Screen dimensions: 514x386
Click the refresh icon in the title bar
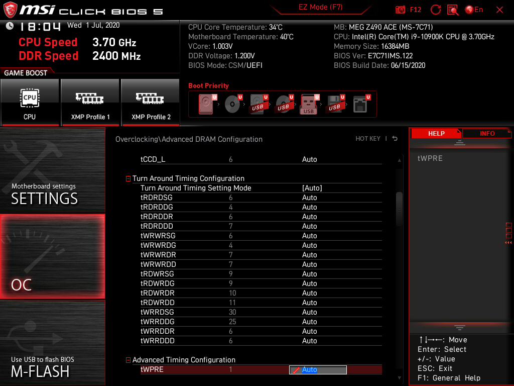click(435, 9)
